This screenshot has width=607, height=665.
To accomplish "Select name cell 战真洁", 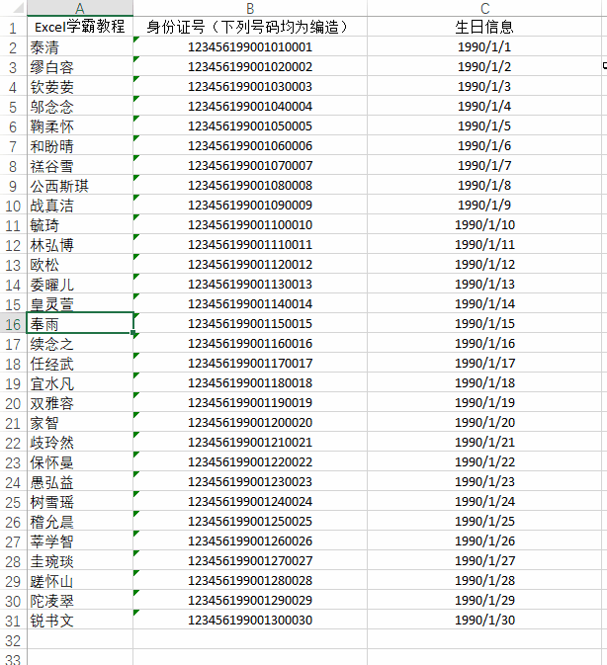I will click(x=80, y=206).
